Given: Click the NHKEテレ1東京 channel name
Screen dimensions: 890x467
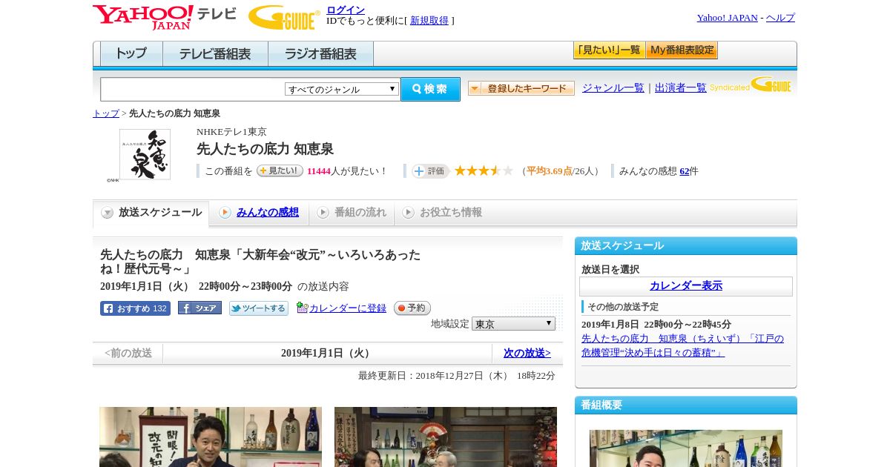Looking at the screenshot, I should 231,132.
